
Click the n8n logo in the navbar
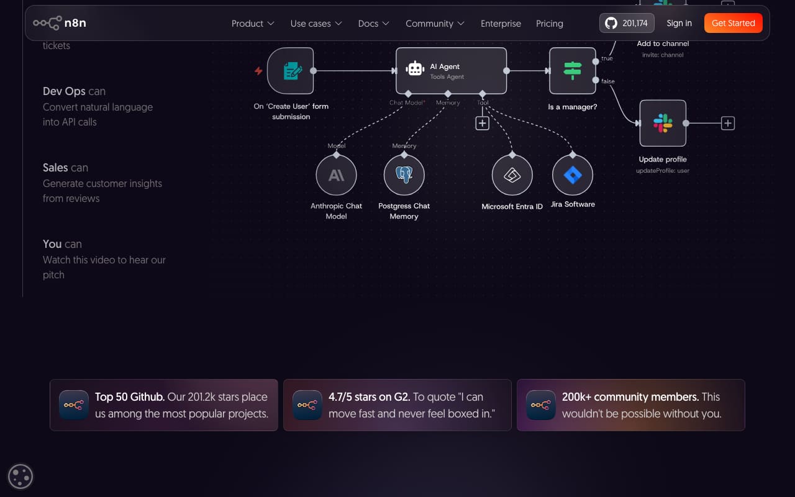coord(60,23)
